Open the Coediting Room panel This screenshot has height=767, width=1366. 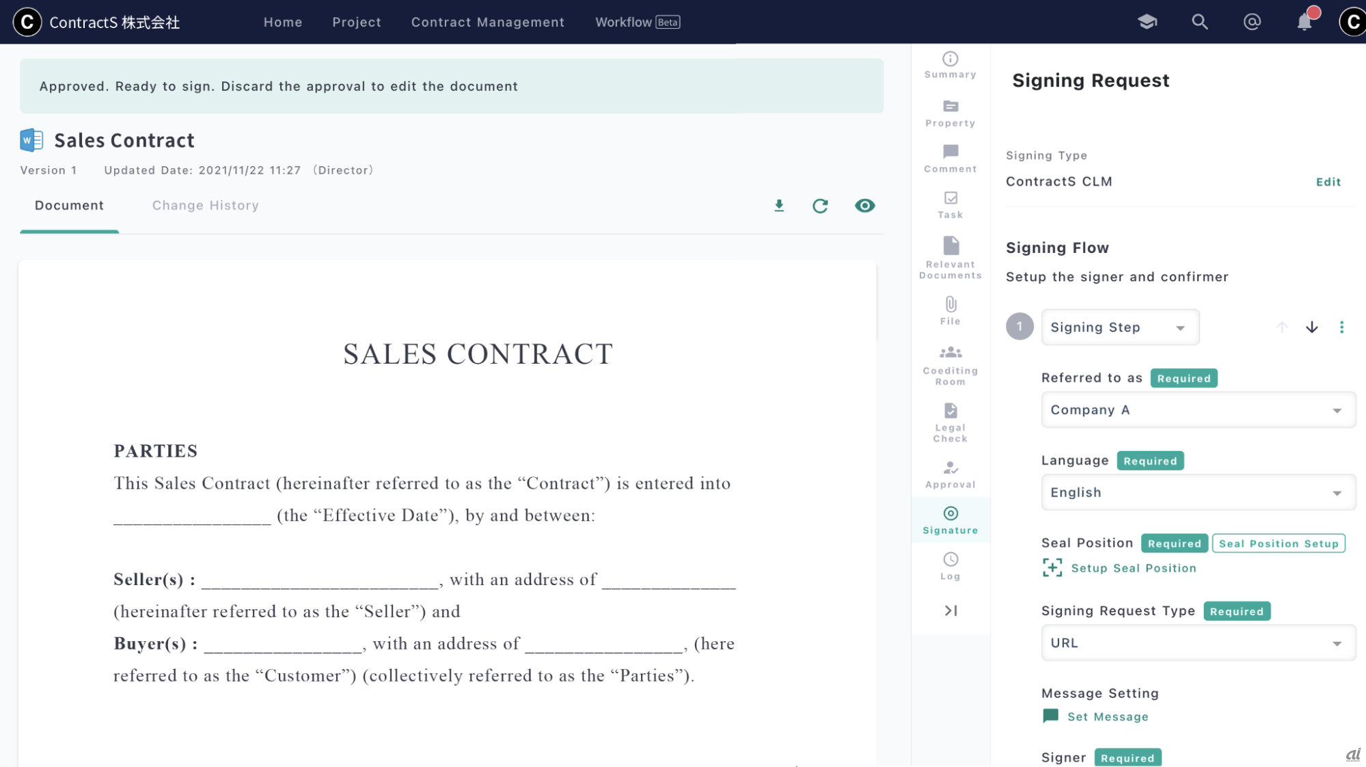(x=950, y=364)
